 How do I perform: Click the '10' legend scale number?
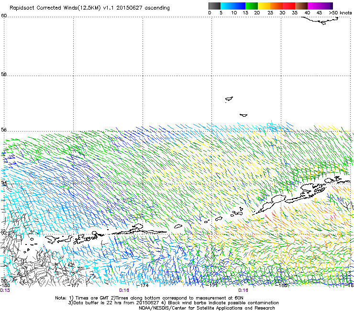[234, 13]
